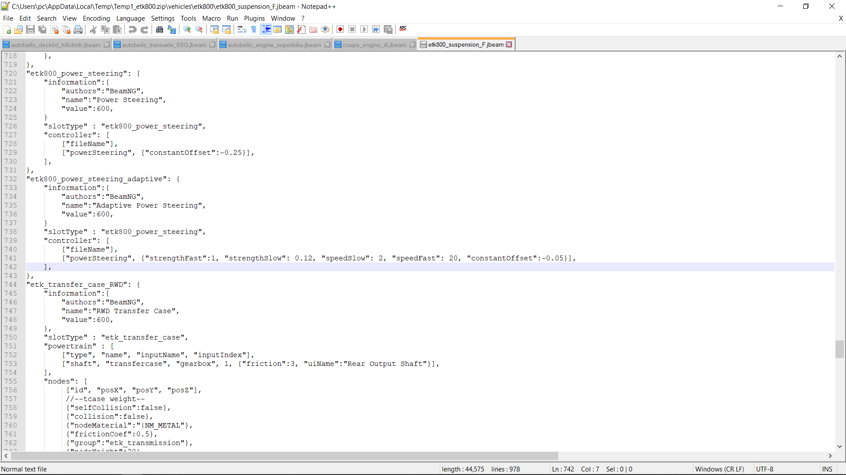Open the Macro menu
Screen dimensions: 846x475
click(211, 18)
